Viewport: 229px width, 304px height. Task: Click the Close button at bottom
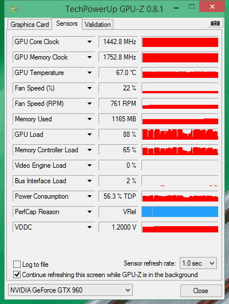pos(201,291)
